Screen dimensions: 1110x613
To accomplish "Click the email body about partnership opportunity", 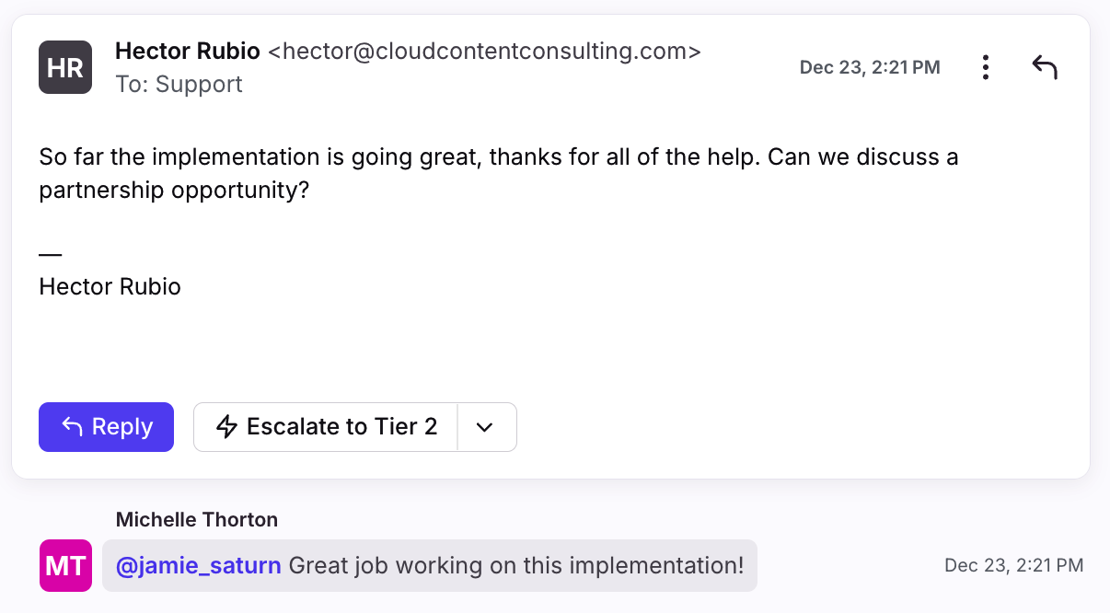I will click(498, 174).
